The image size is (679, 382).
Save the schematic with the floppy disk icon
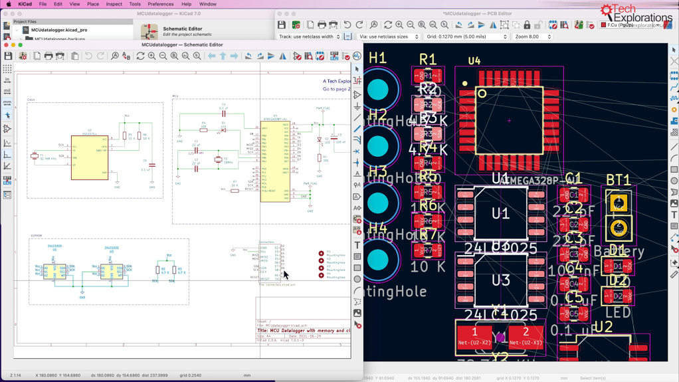coord(8,56)
